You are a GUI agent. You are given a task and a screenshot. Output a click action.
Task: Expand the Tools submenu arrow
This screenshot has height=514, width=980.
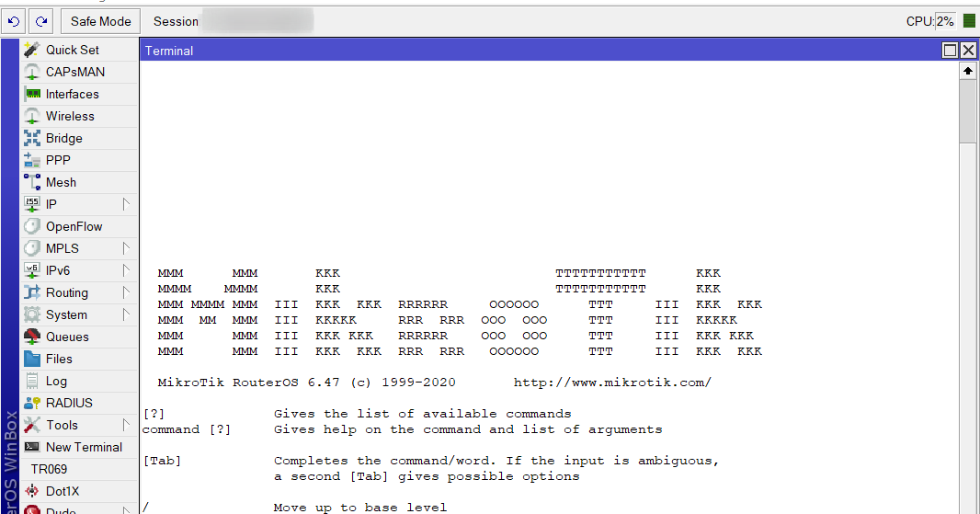(x=126, y=425)
